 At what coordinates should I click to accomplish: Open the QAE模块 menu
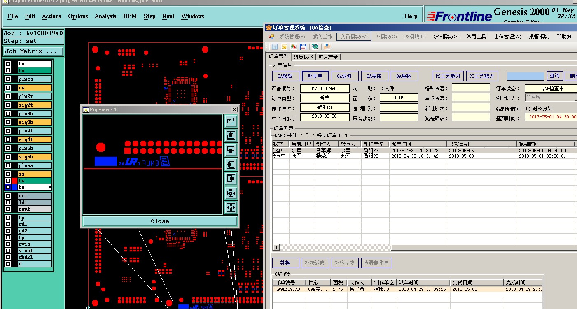[x=446, y=37]
